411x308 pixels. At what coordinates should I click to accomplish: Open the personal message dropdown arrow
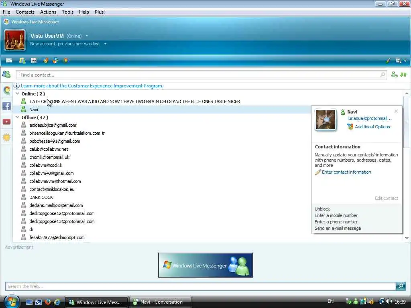(x=105, y=44)
